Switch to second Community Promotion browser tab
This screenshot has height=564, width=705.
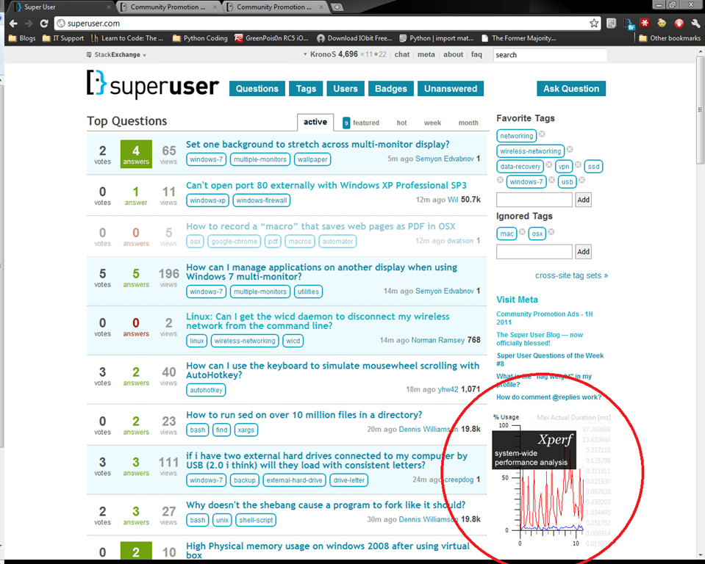point(275,7)
